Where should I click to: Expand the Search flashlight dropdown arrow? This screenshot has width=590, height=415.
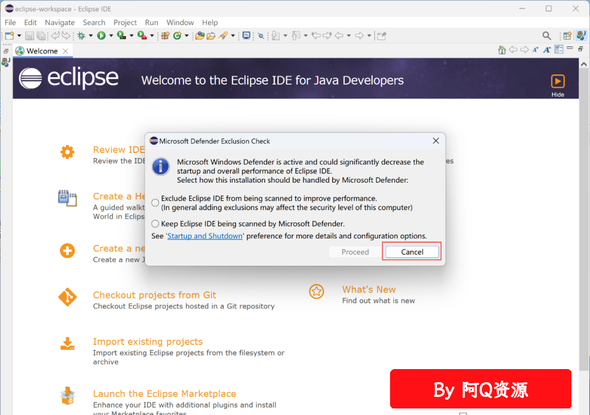233,36
